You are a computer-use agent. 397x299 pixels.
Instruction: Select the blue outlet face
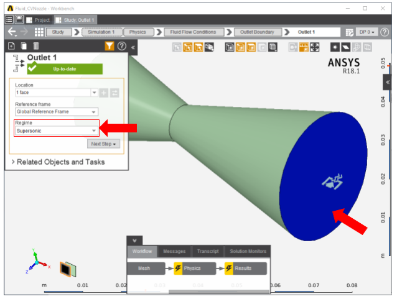[324, 177]
